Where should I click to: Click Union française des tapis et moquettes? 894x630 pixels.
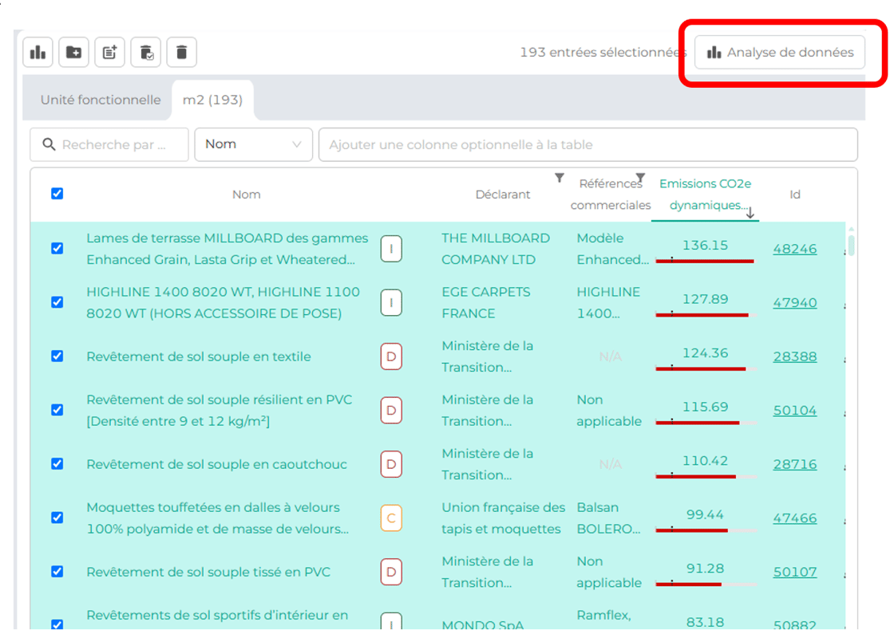[504, 518]
